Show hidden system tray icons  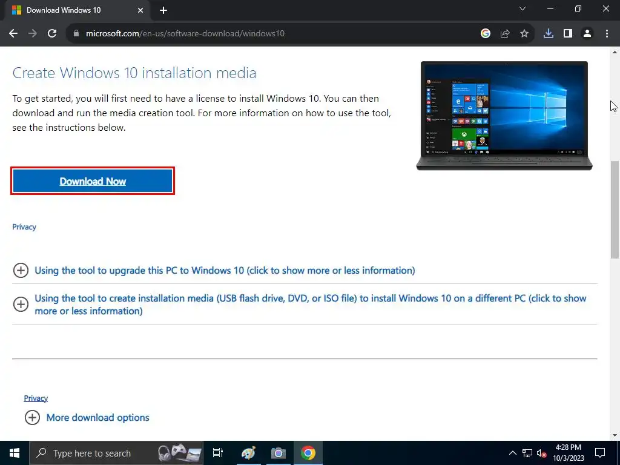512,453
